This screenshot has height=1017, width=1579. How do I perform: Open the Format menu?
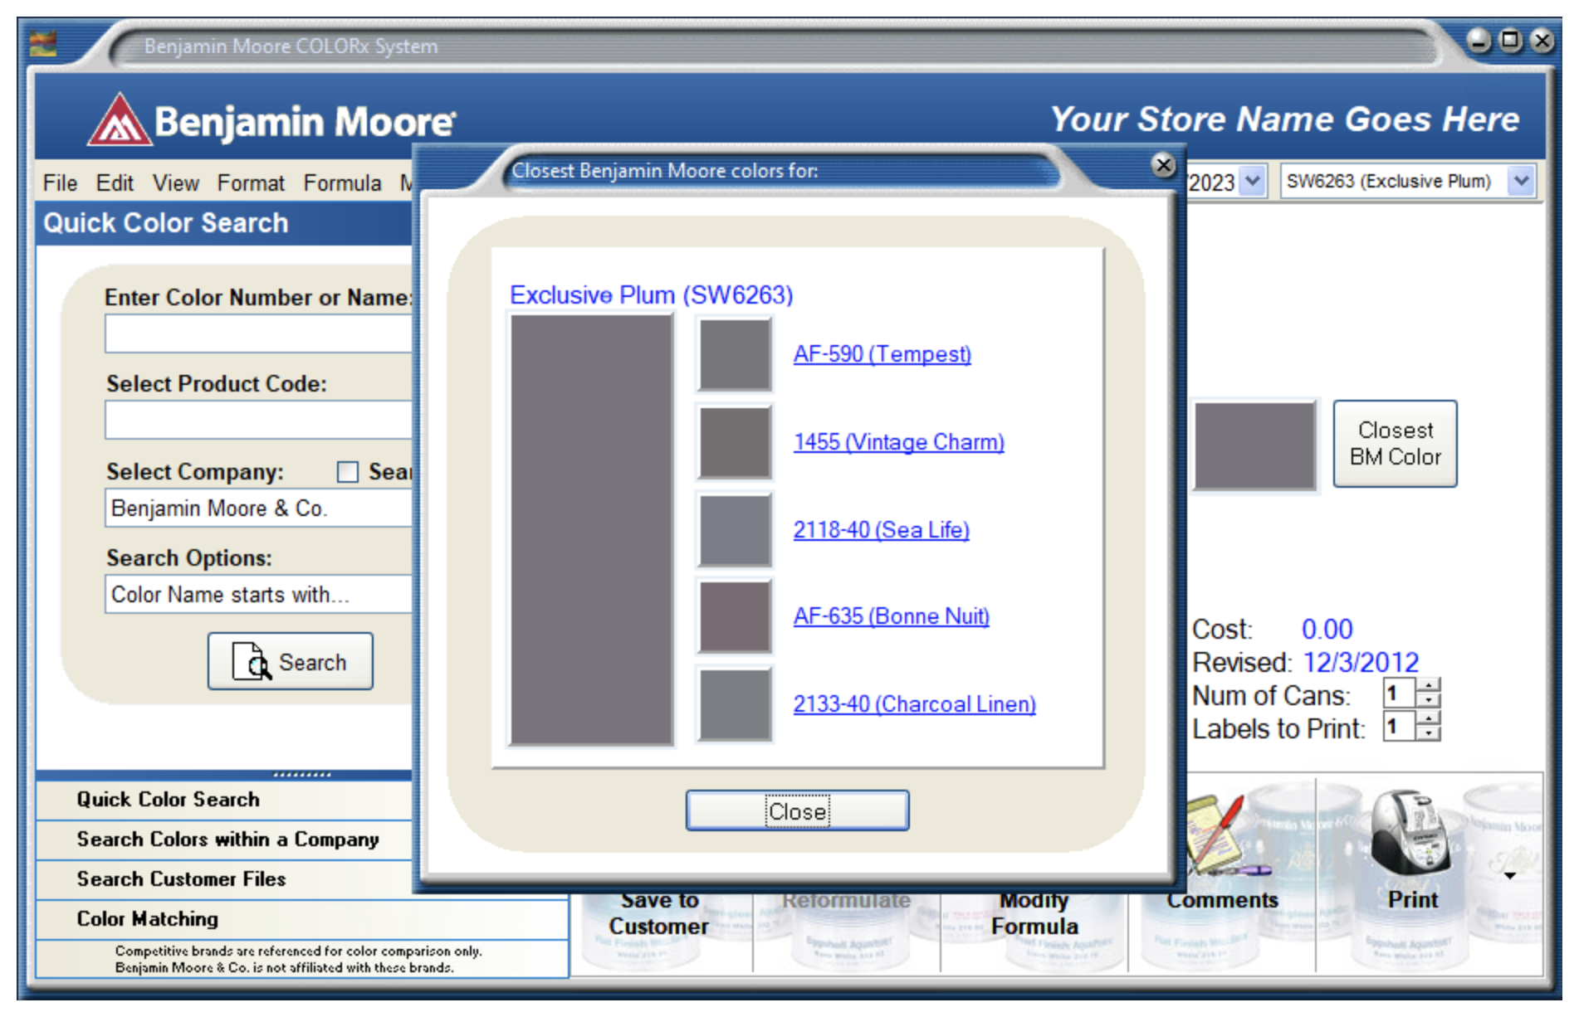251,182
